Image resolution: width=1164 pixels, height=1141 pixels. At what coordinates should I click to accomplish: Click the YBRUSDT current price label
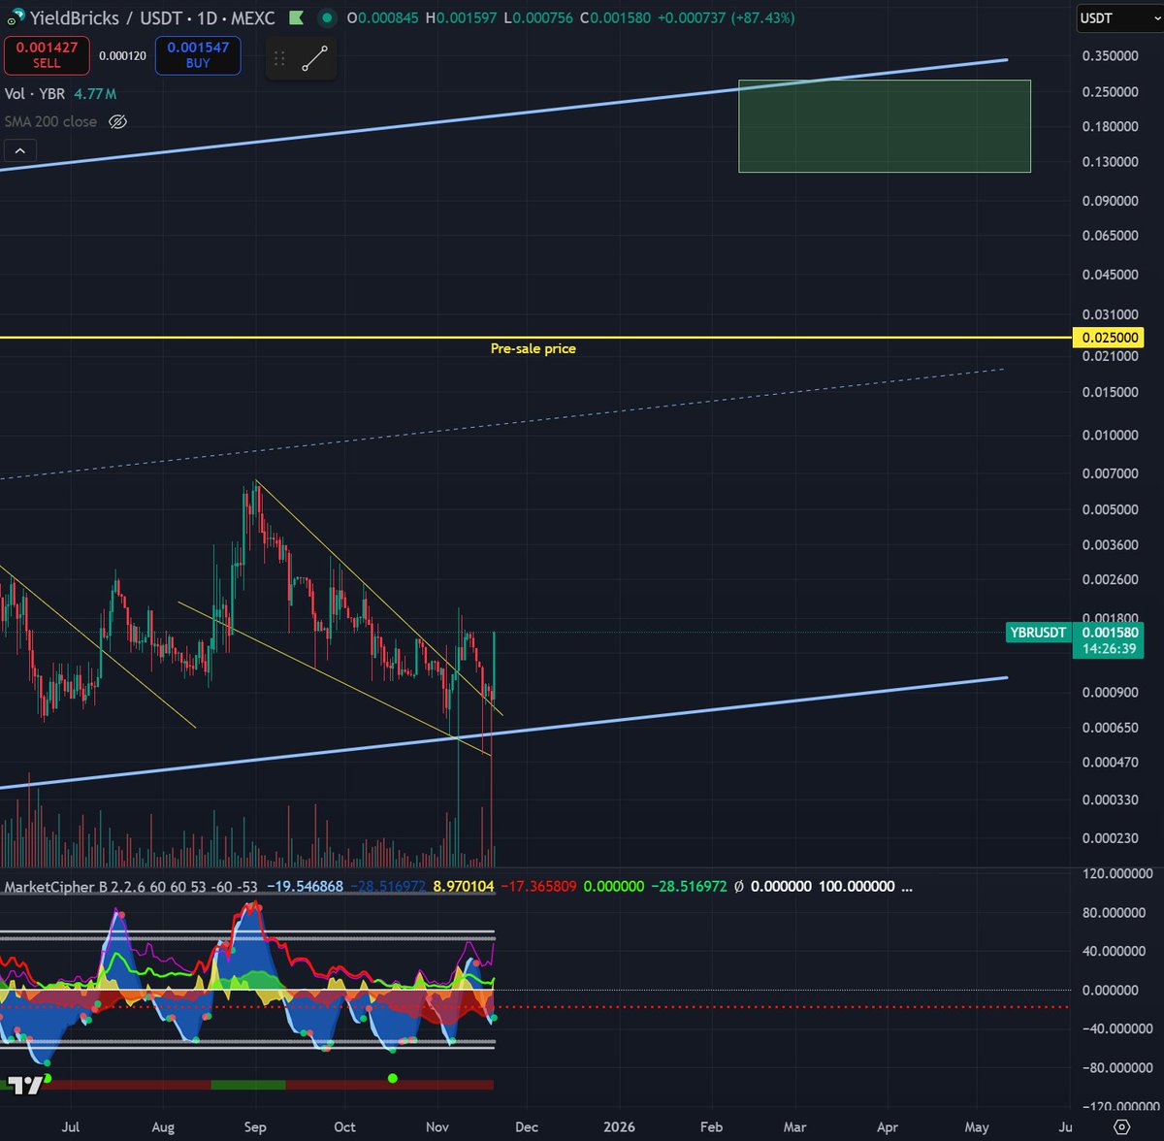[x=1038, y=633]
